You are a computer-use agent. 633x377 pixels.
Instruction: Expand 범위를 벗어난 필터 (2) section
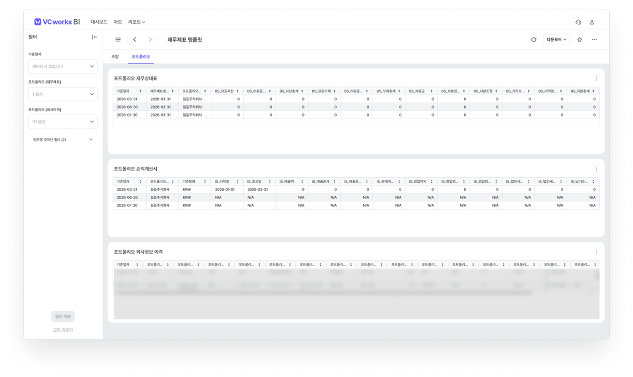click(63, 140)
